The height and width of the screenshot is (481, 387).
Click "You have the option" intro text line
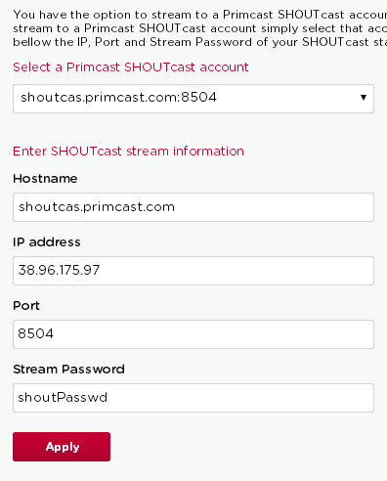pyautogui.click(x=200, y=15)
